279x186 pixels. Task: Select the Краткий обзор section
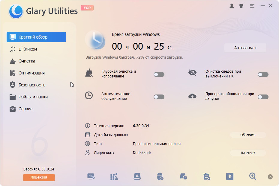tap(36, 37)
